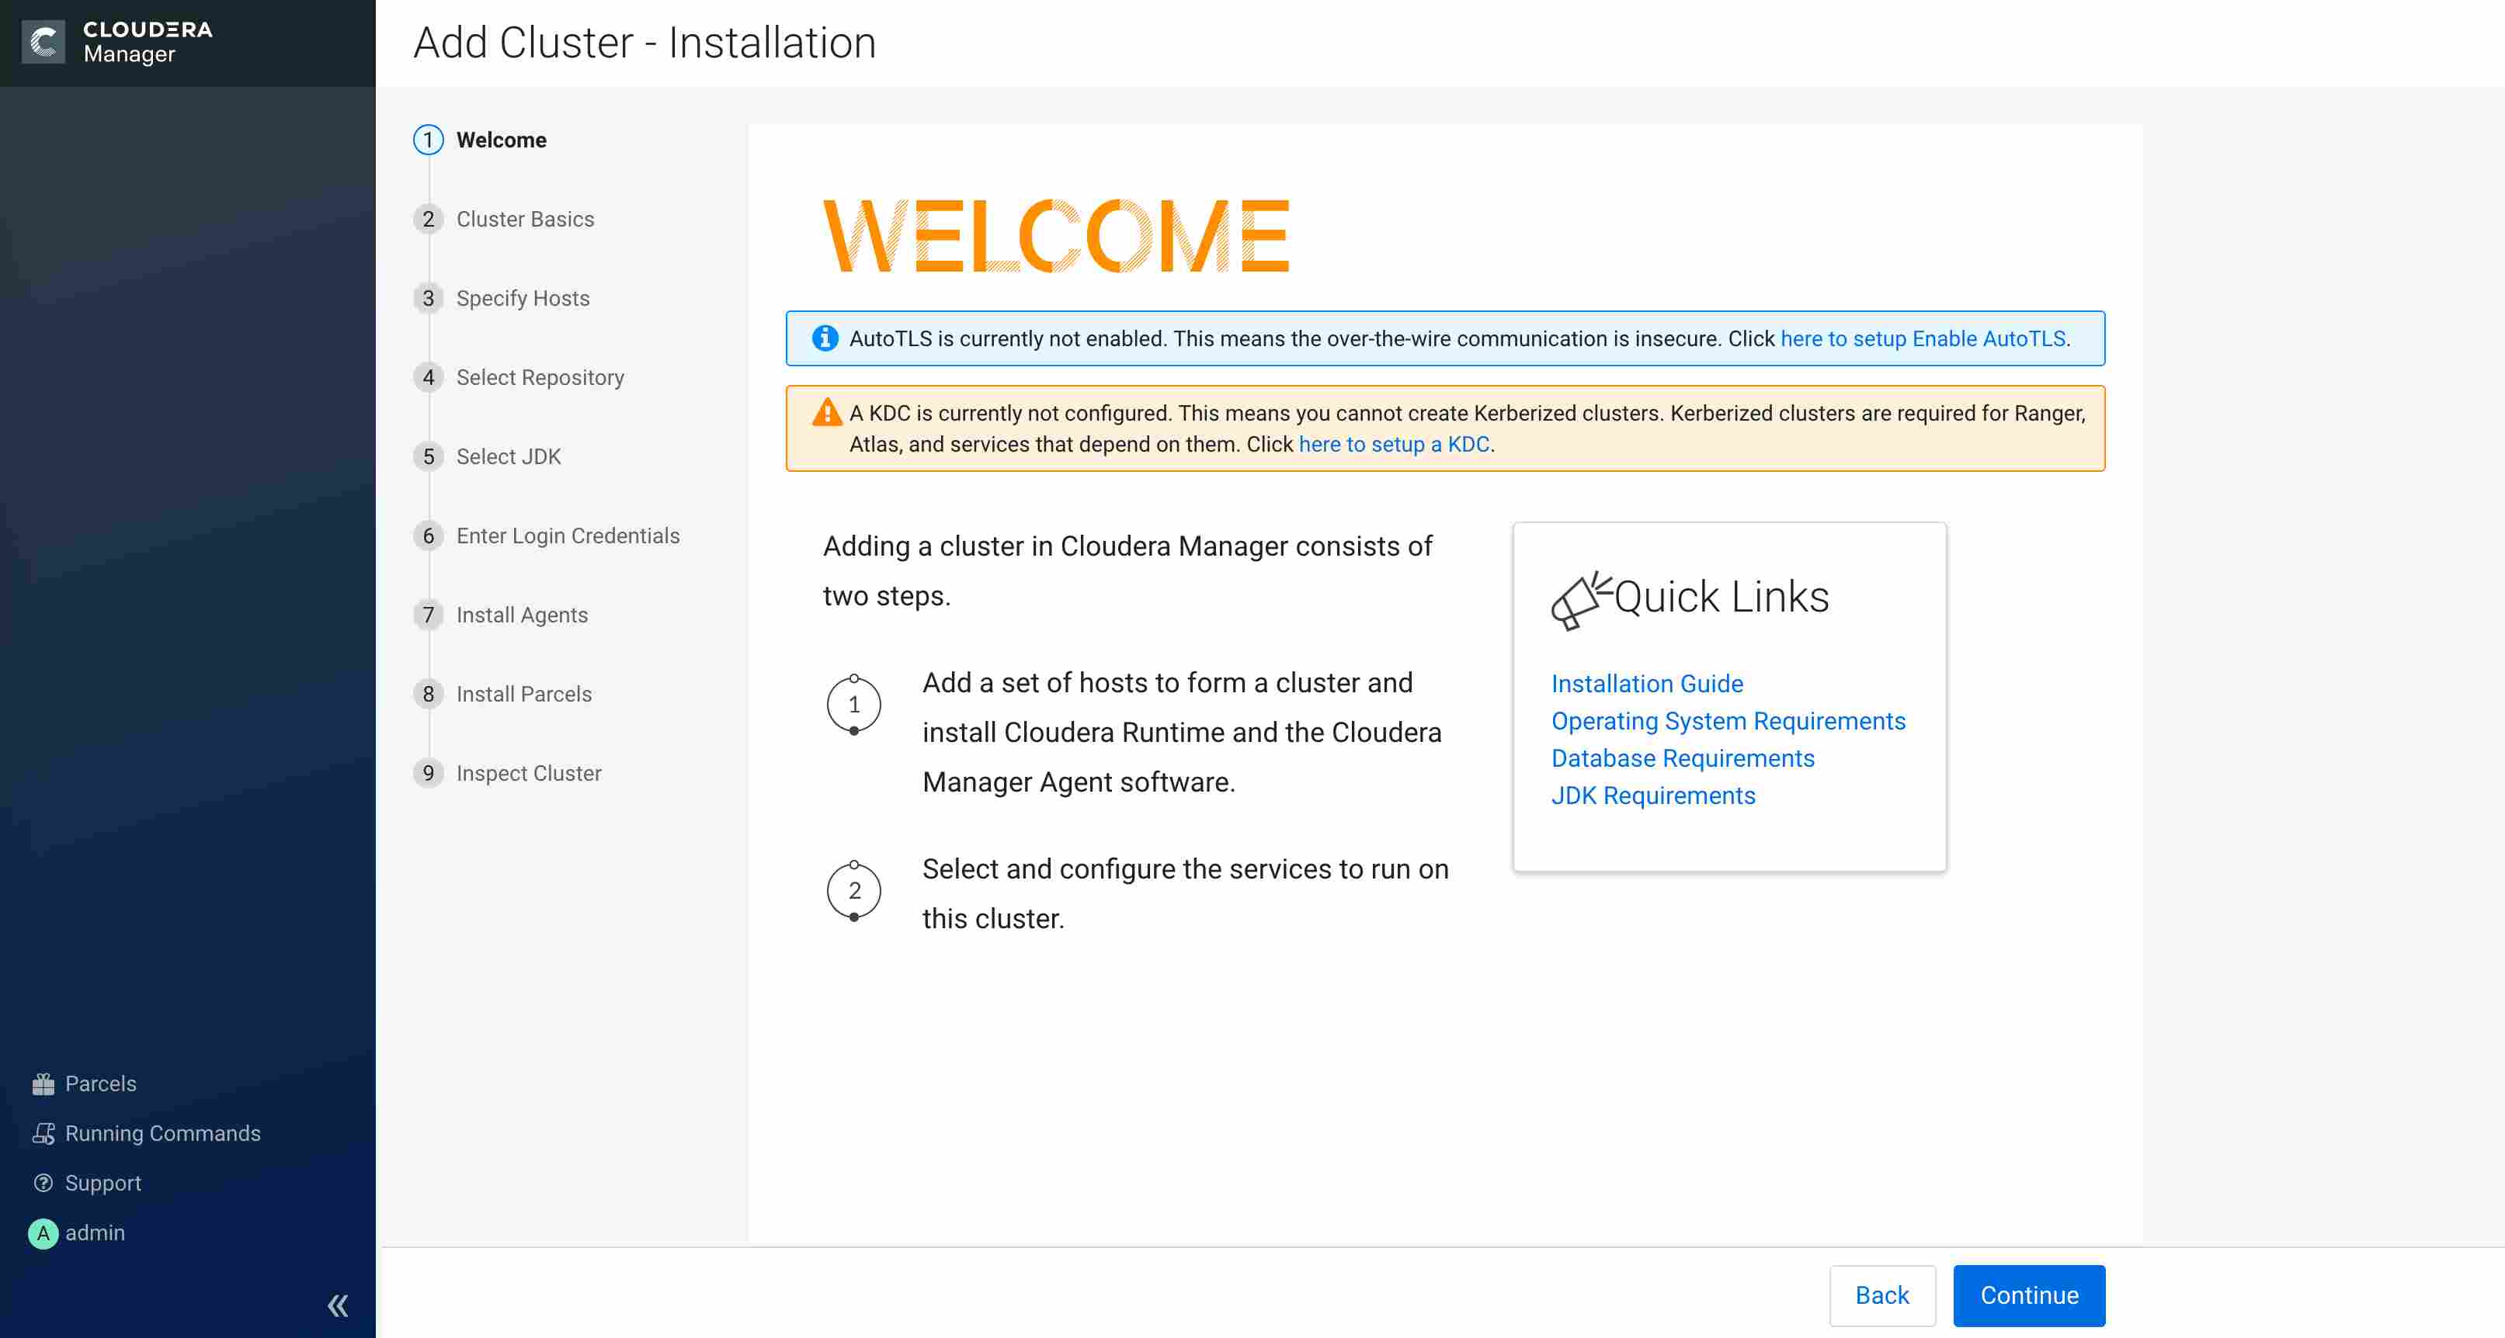
Task: Click the blue info icon in the AutoTLS alert
Action: (825, 338)
